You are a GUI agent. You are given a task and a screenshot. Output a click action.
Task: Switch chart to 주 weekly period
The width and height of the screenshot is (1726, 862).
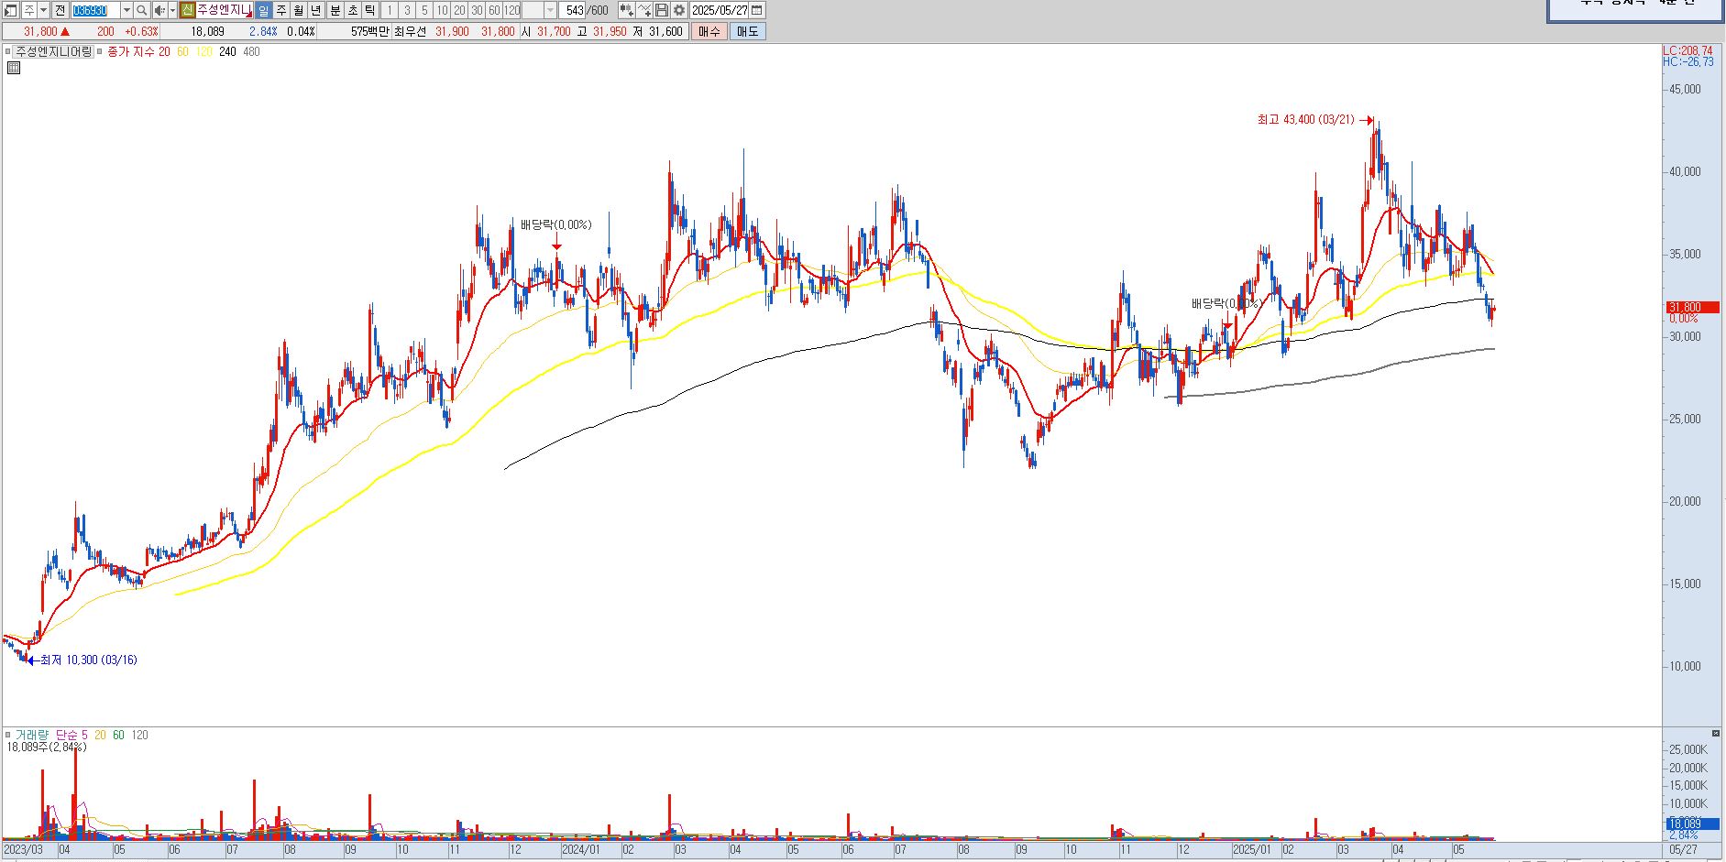[281, 10]
